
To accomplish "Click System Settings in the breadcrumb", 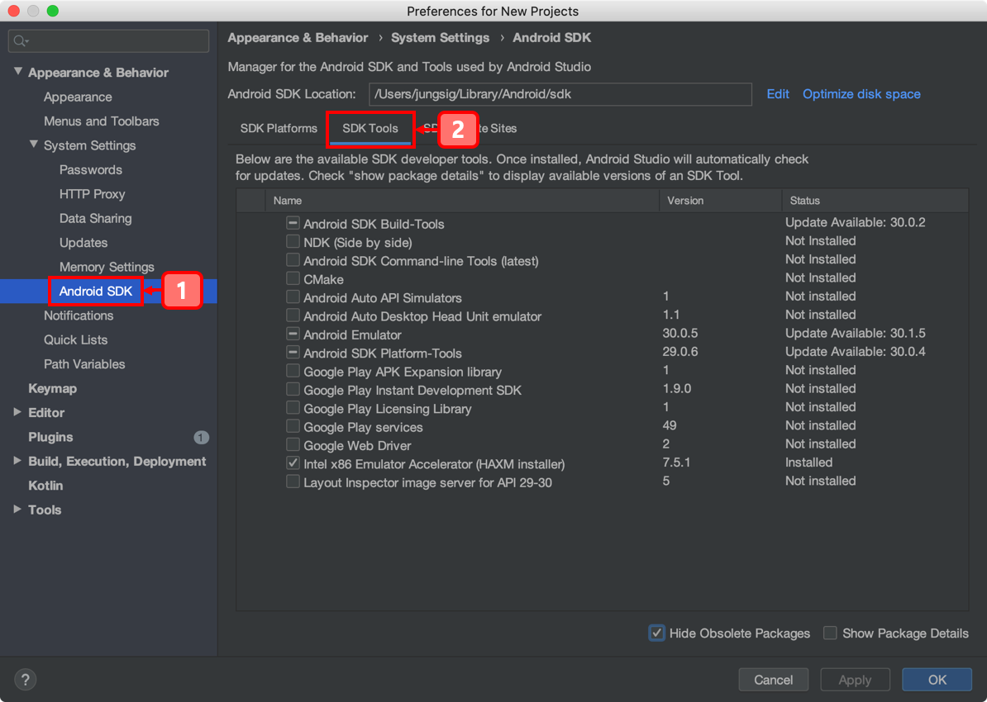I will 440,38.
